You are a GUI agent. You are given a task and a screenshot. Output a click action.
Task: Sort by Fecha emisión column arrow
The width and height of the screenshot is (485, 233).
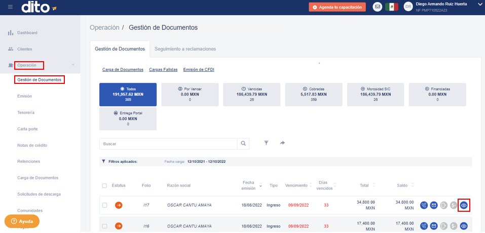click(261, 186)
